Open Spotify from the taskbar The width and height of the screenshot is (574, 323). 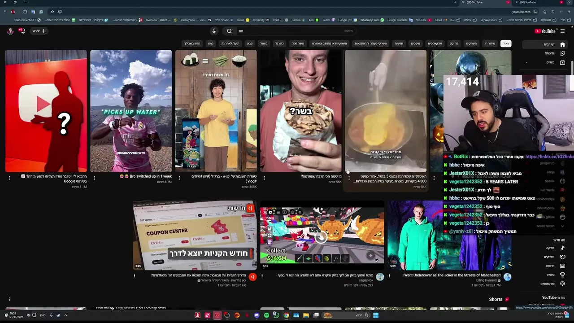(266, 315)
